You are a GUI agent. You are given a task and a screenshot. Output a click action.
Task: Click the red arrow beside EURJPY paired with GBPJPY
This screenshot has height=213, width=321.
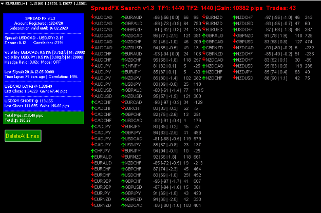click(92, 193)
